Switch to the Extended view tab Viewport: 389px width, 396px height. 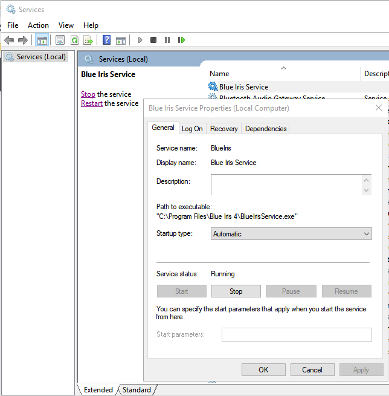coord(98,390)
